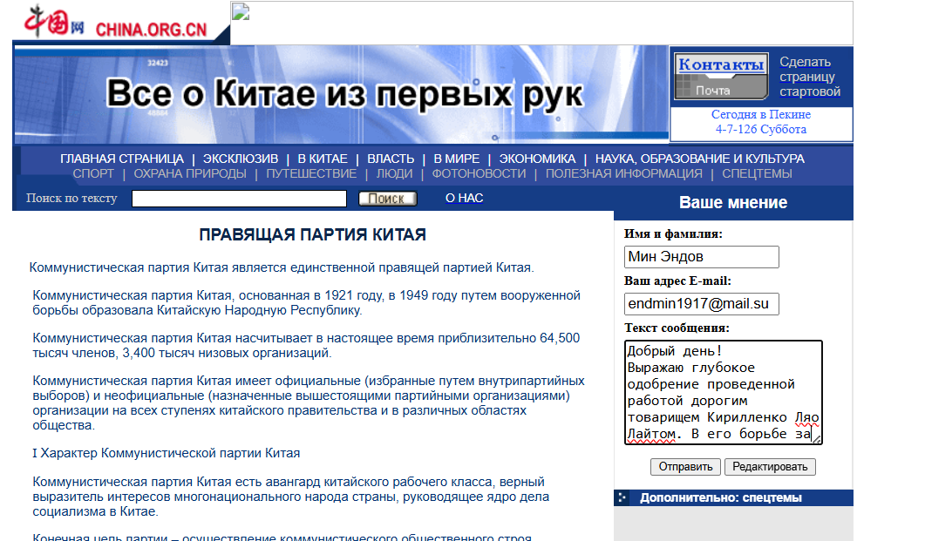Open ВЛАСТЬ menu item

391,159
